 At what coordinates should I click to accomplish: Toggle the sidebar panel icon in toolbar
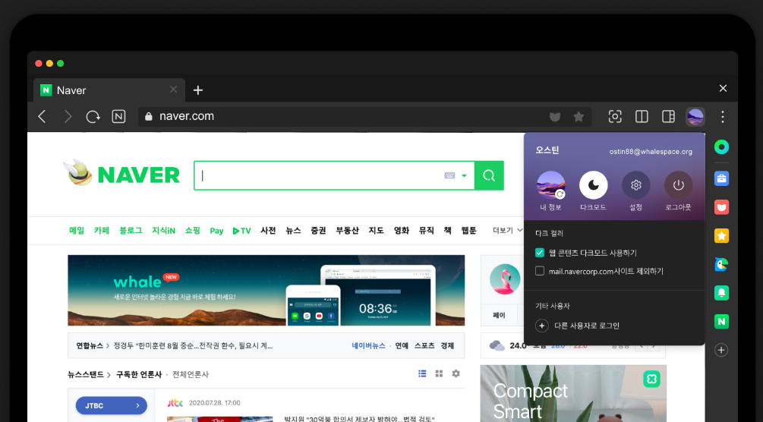pyautogui.click(x=669, y=116)
